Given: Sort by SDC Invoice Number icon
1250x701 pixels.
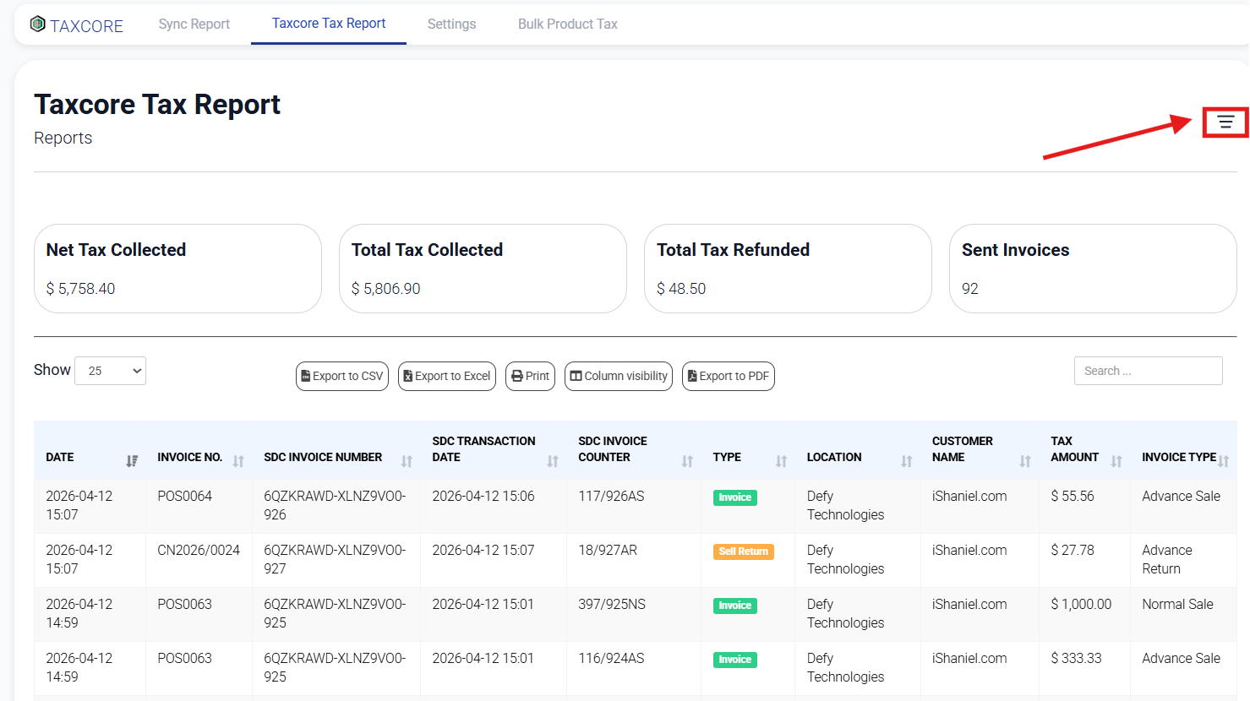Looking at the screenshot, I should click(x=407, y=461).
